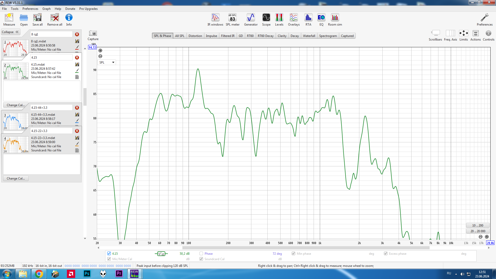
Task: Click the 4.15 measurement name field
Action: tap(51, 58)
